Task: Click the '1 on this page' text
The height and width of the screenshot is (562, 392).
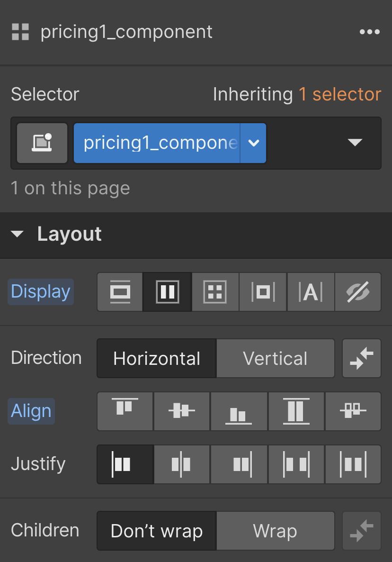Action: point(71,188)
